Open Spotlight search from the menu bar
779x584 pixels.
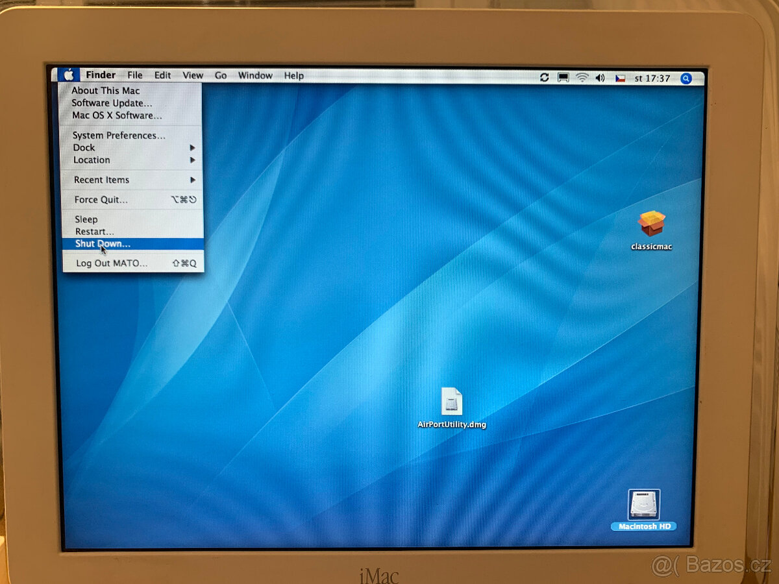coord(686,78)
